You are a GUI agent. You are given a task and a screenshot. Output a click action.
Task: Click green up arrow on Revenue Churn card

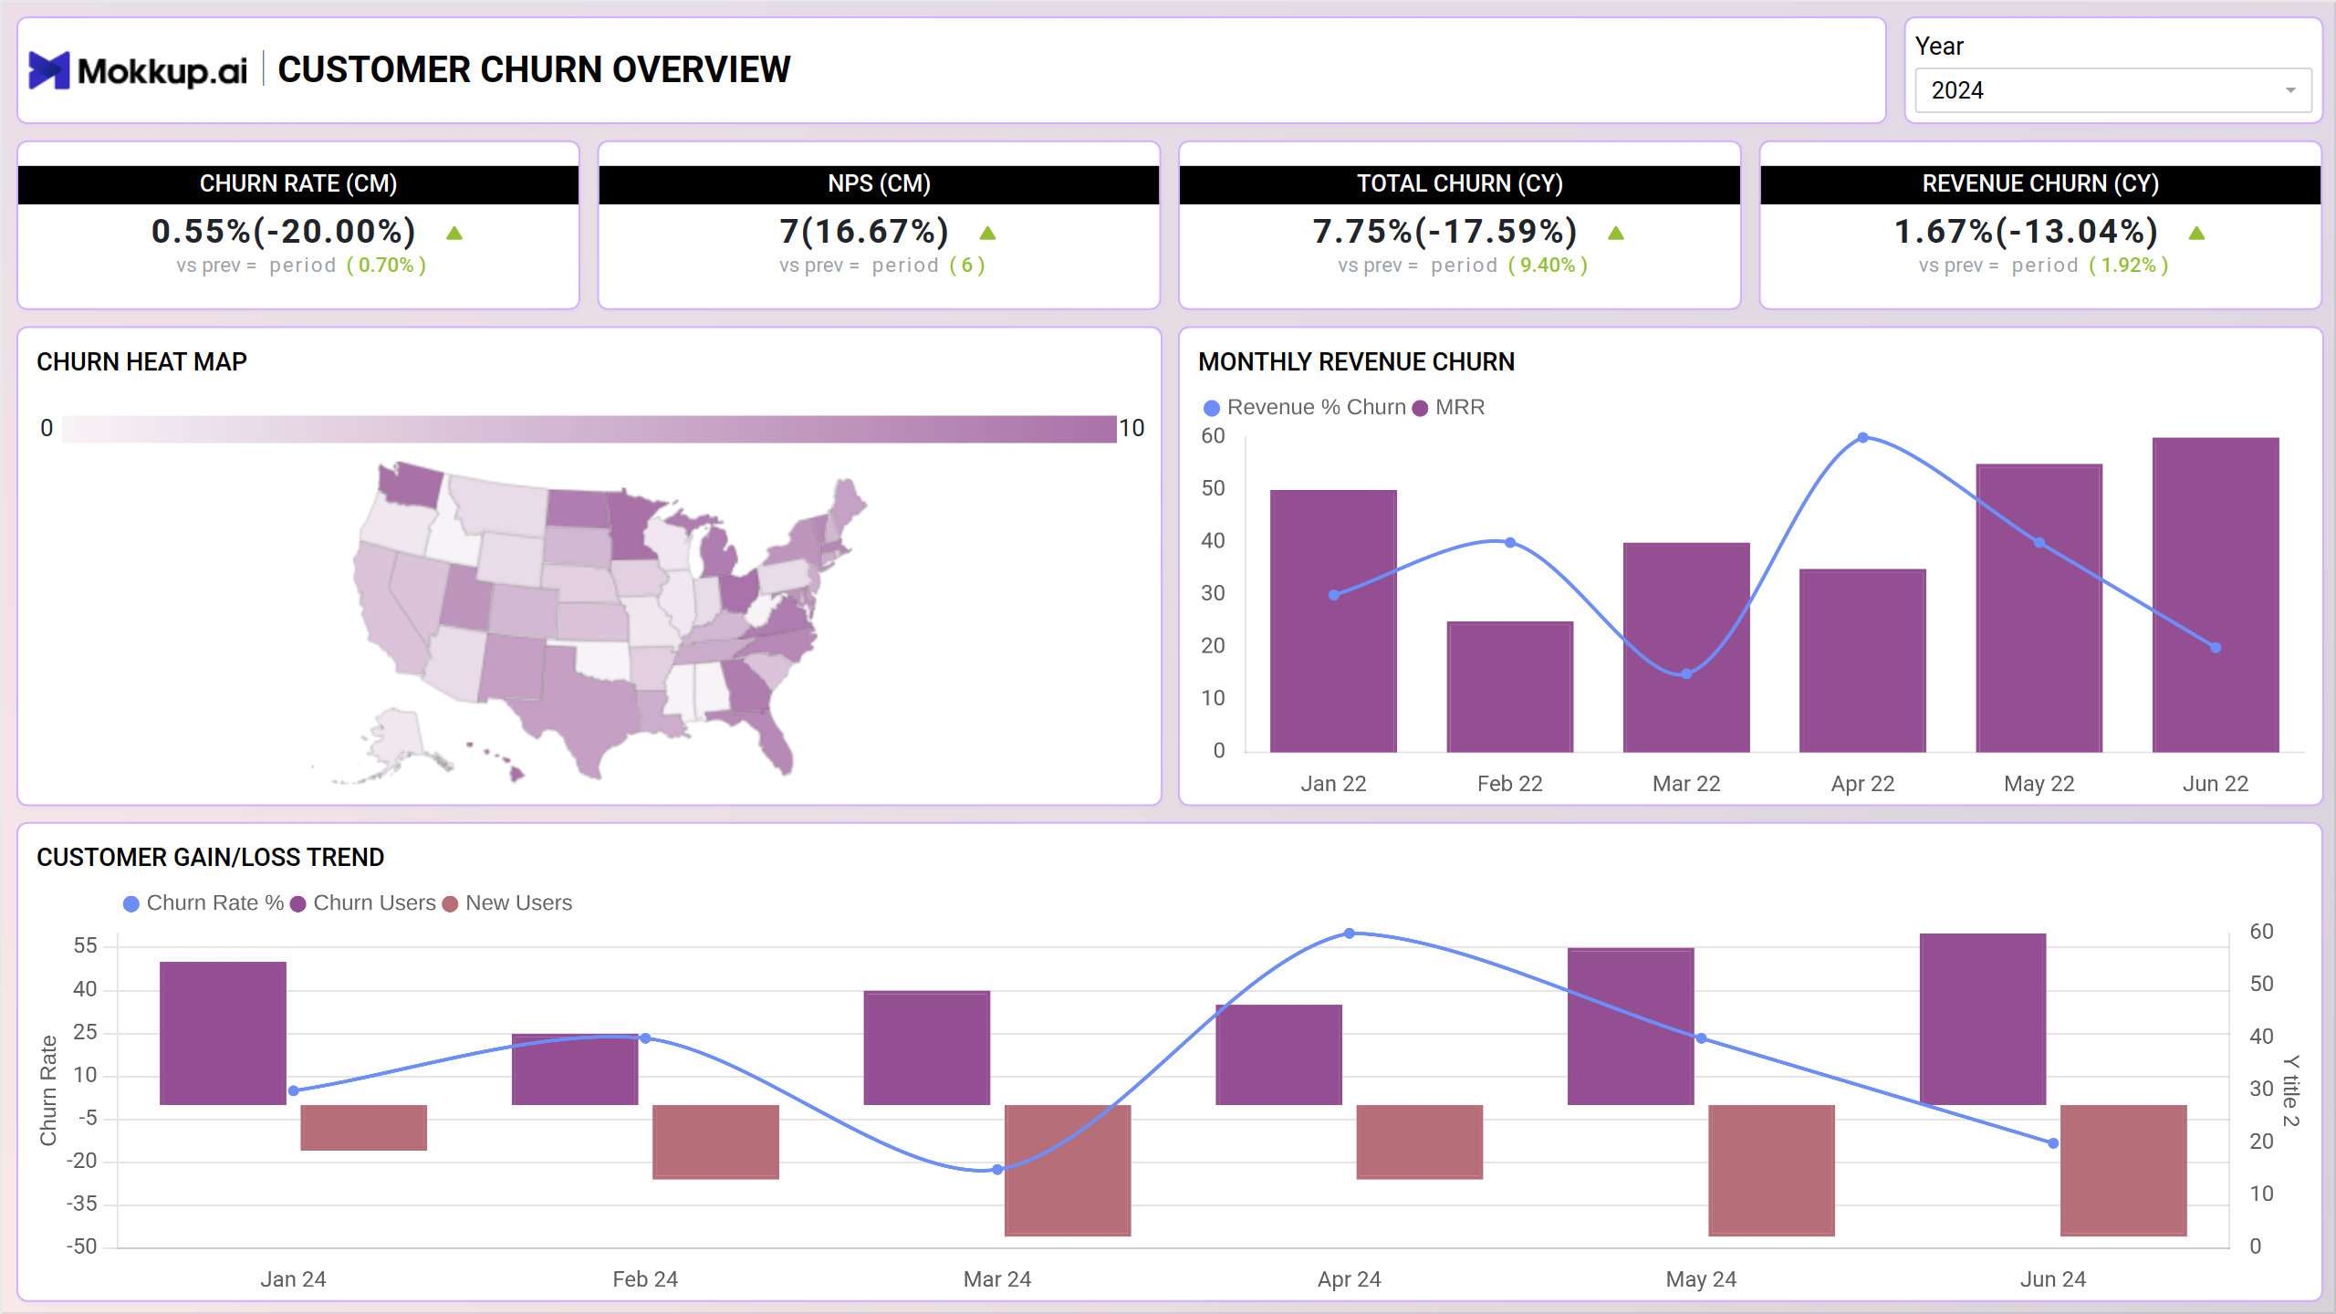2196,234
